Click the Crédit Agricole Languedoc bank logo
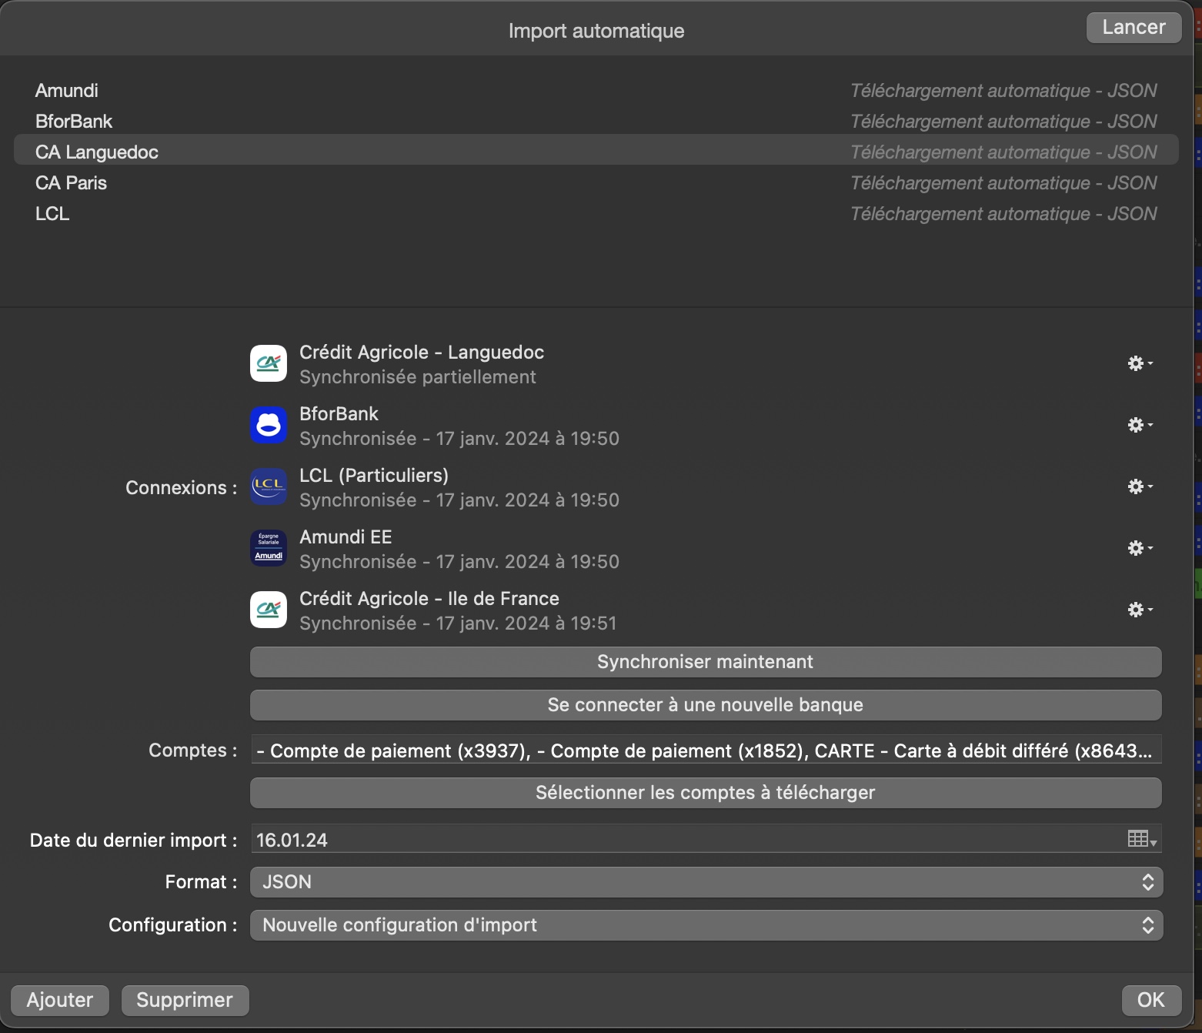 [x=269, y=363]
